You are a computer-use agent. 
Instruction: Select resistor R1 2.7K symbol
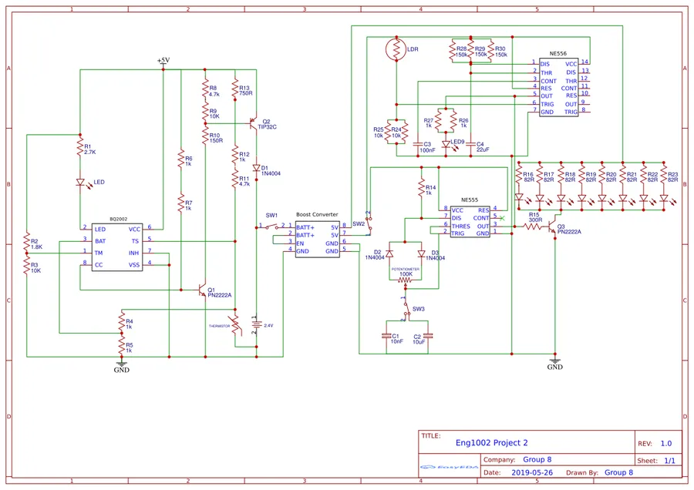80,146
